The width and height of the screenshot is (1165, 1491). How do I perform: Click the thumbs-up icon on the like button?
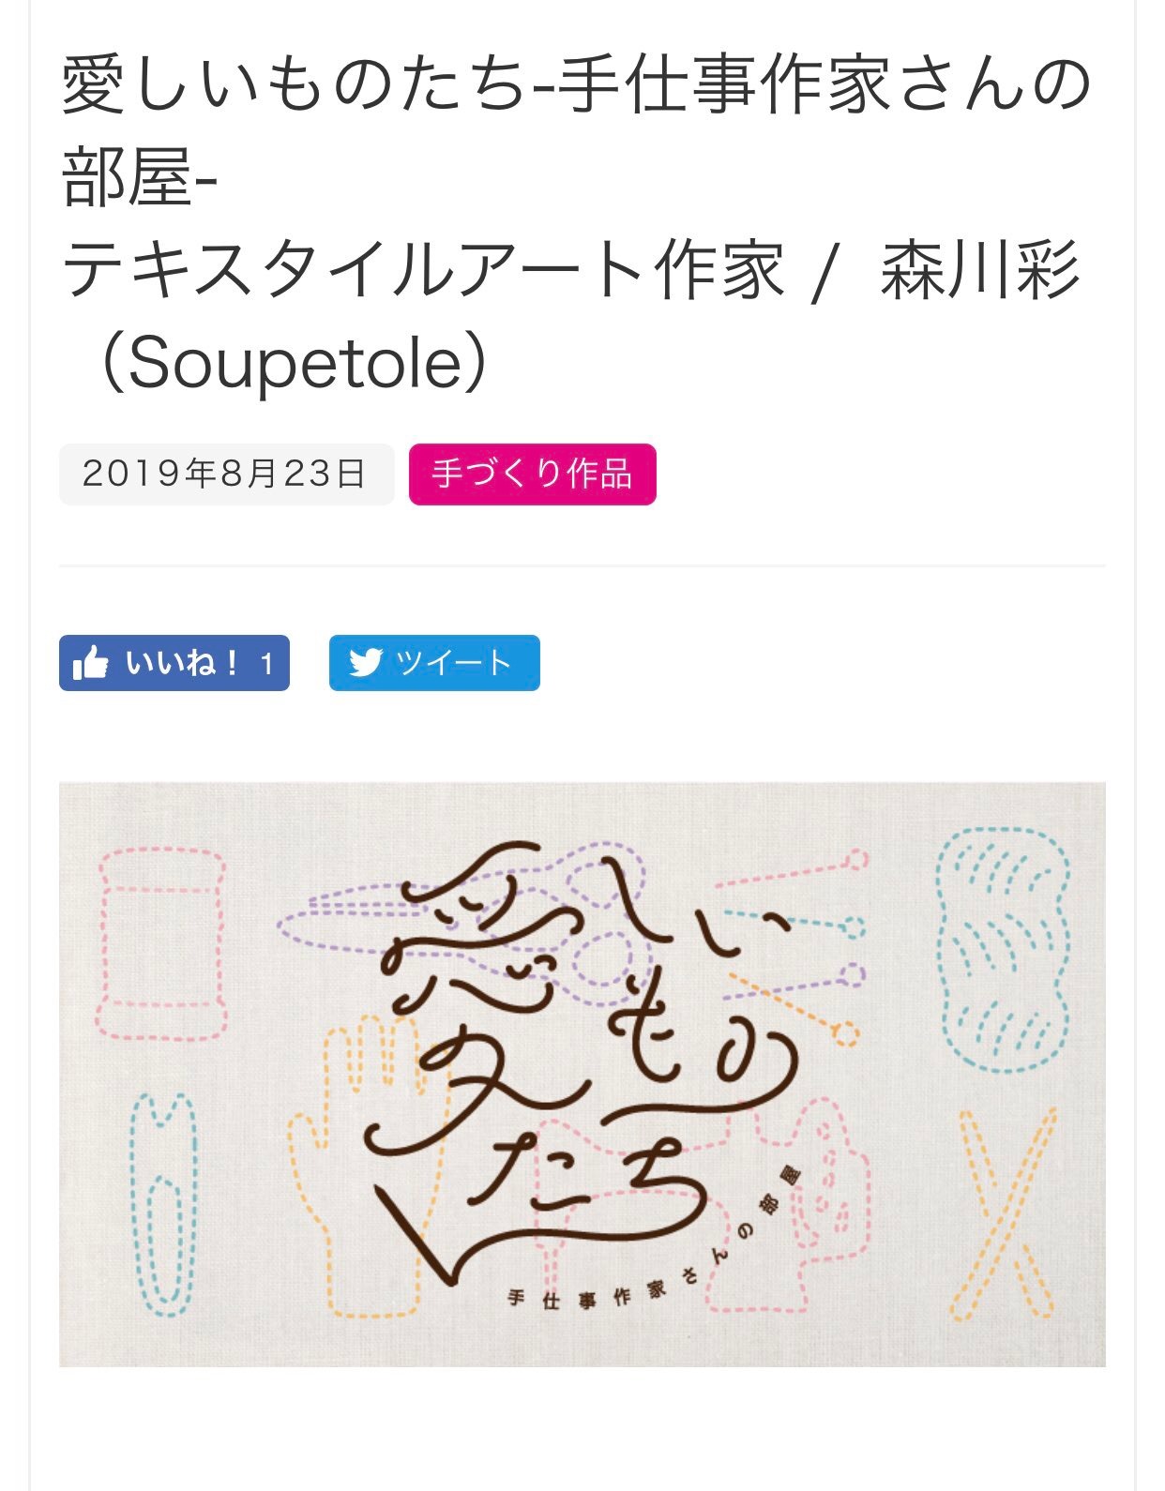coord(91,663)
